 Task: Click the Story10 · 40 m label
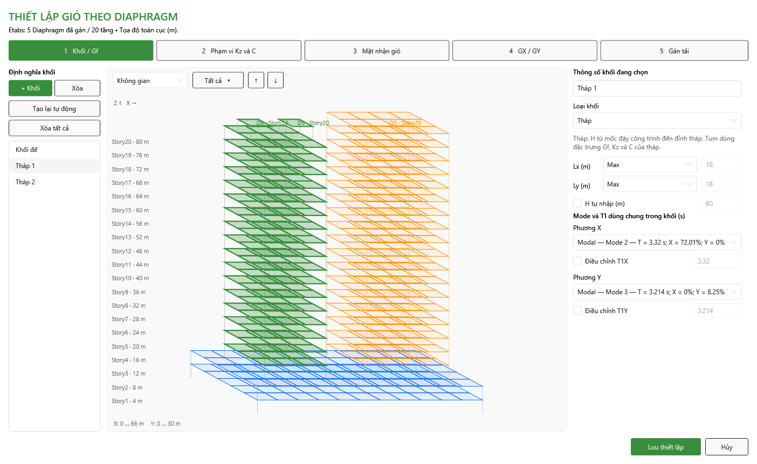(130, 278)
